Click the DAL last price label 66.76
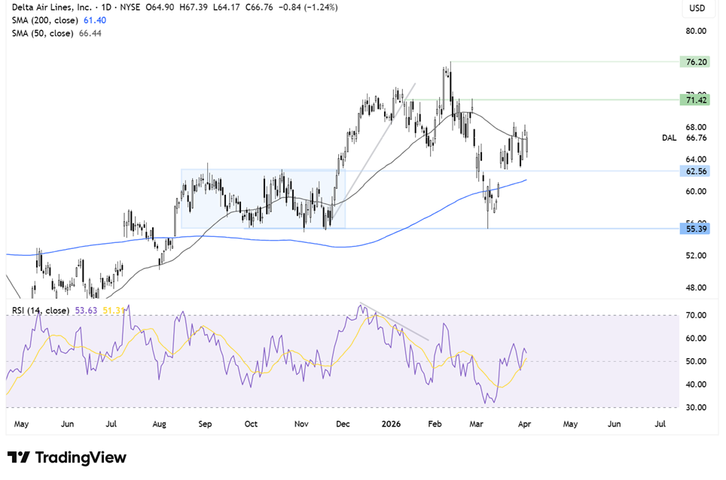The width and height of the screenshot is (726, 480). click(x=697, y=138)
